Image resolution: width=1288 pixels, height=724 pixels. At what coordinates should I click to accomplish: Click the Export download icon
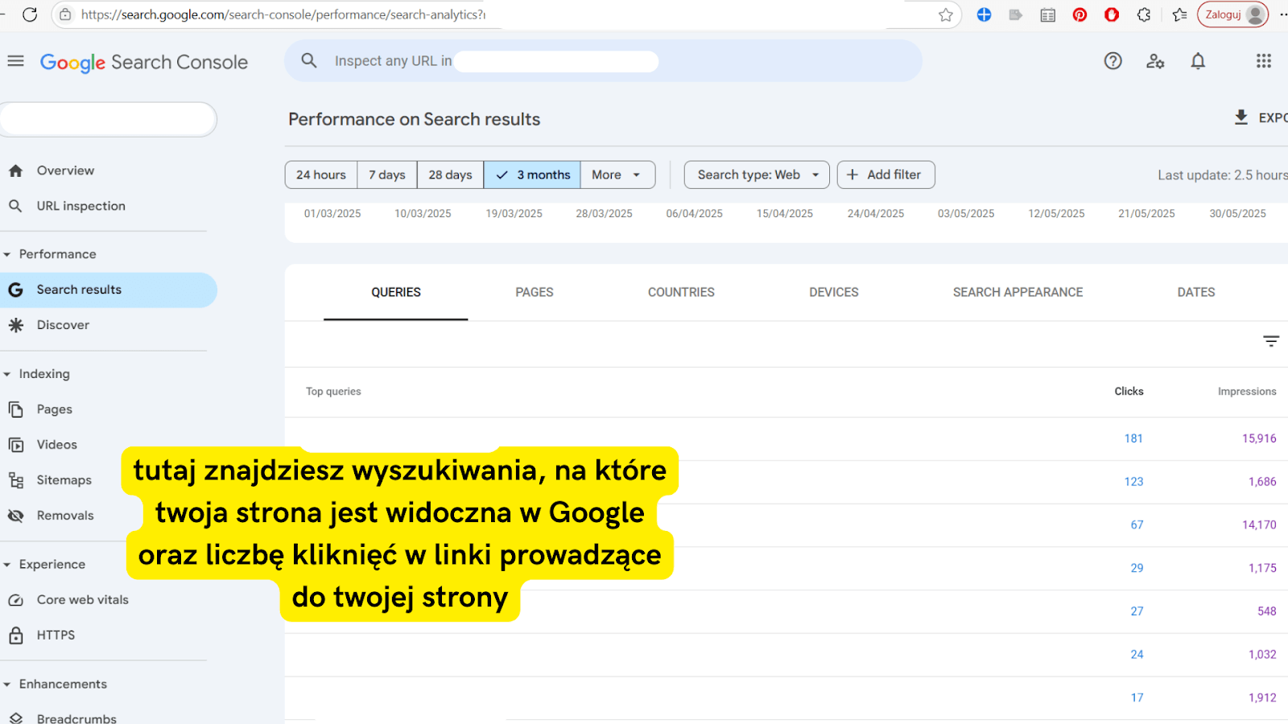pos(1241,117)
